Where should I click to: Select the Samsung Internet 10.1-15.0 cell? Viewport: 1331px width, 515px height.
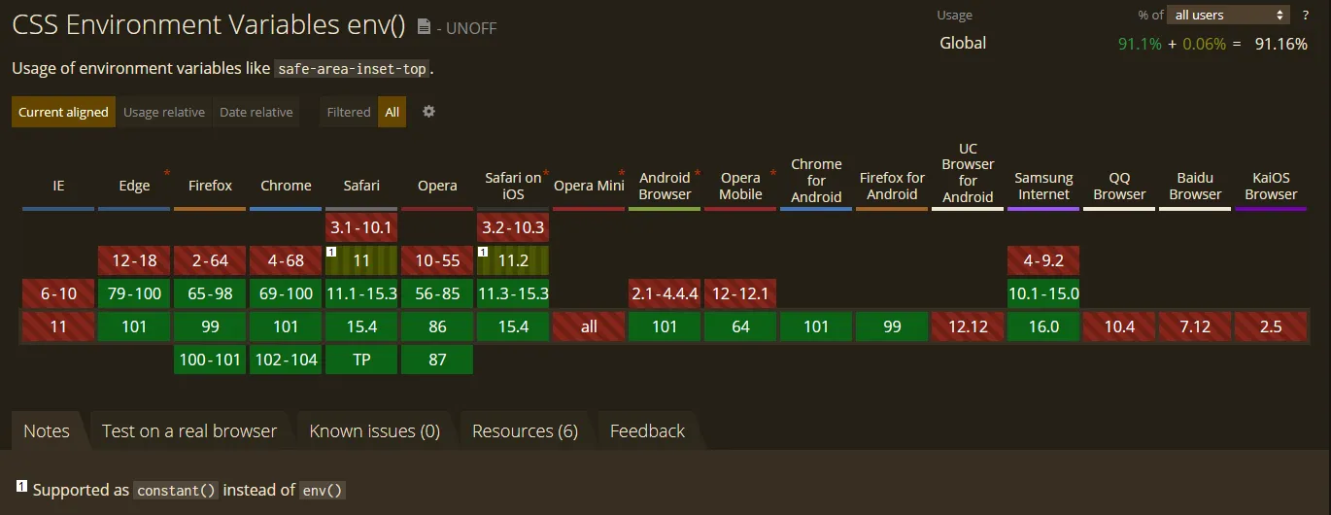point(1043,293)
